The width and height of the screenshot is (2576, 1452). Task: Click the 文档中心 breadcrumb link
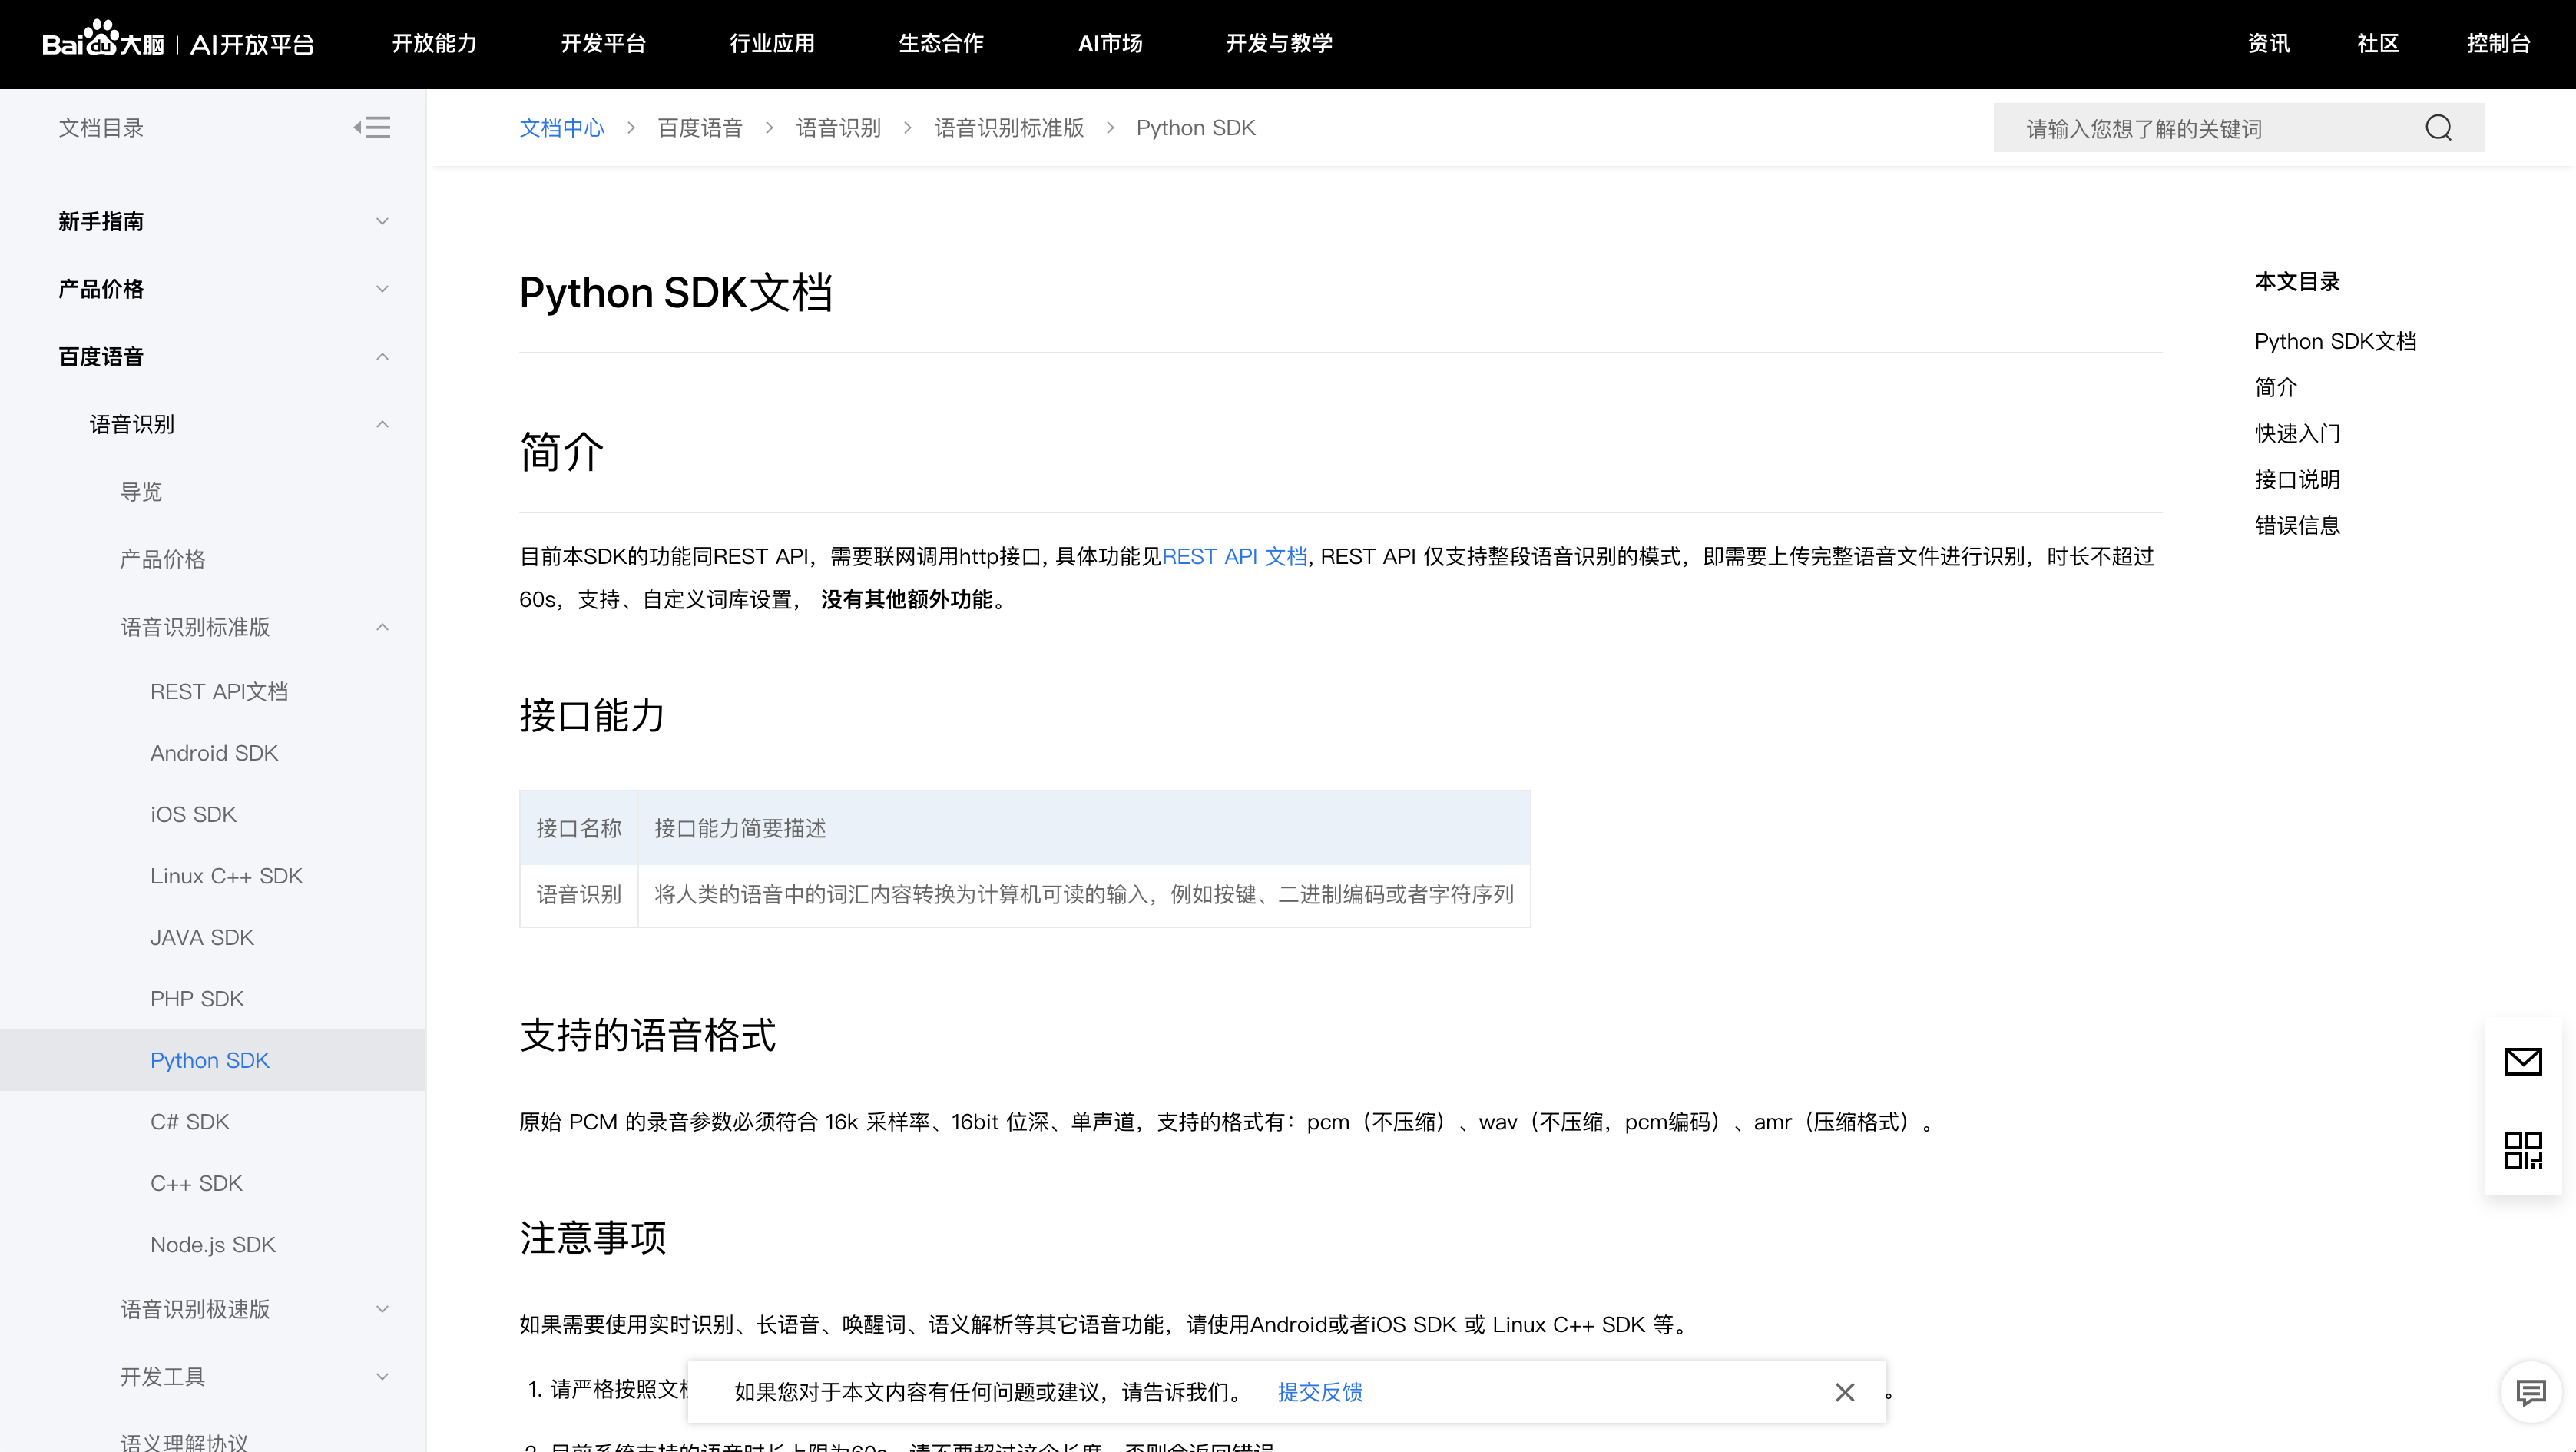tap(562, 128)
